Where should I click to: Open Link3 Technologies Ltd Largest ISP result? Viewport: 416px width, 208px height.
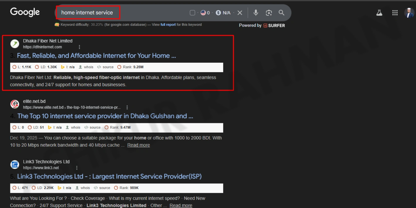click(109, 177)
